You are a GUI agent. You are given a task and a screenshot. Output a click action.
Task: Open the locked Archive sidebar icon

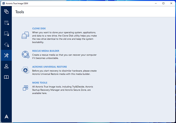pos(7,23)
